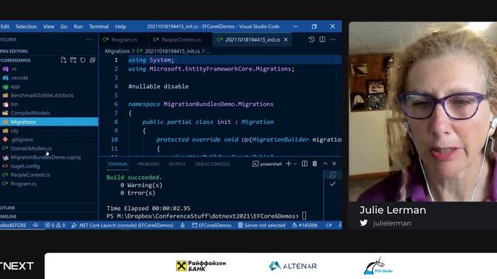Maximize the terminal panel size

[x=325, y=164]
